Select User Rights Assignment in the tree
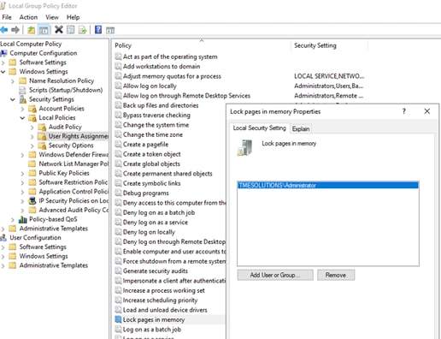 78,136
